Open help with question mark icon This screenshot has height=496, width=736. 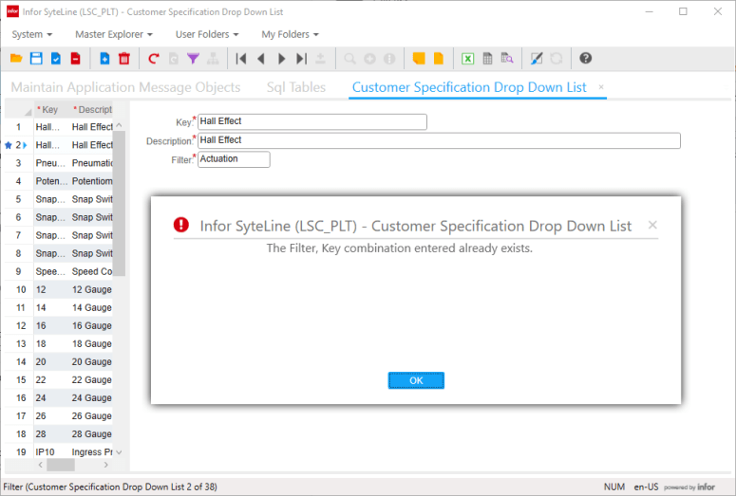click(x=585, y=59)
